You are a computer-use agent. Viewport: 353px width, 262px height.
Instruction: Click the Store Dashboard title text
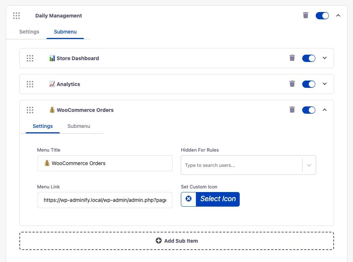[78, 58]
